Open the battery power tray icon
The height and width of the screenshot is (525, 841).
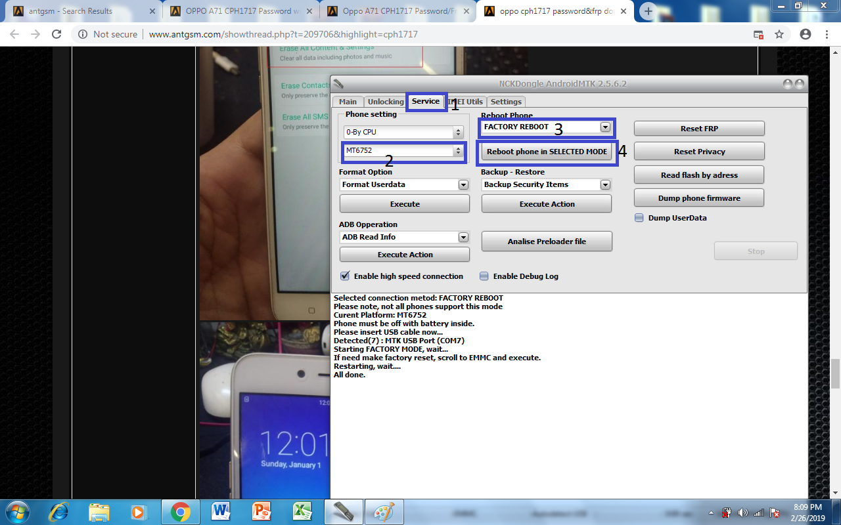click(727, 513)
